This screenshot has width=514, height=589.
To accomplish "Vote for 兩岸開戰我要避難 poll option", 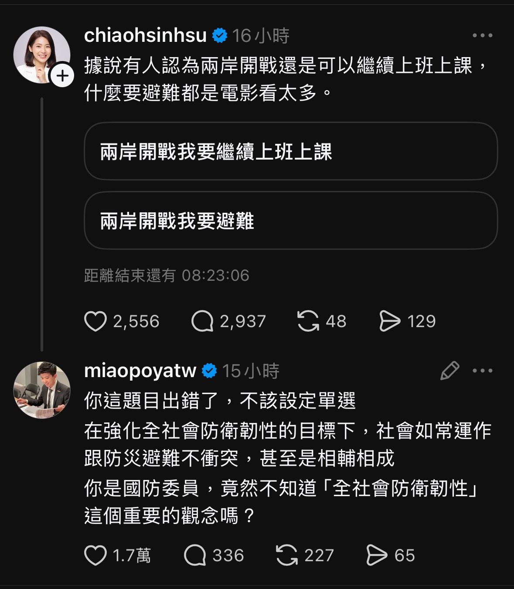I will tap(290, 221).
